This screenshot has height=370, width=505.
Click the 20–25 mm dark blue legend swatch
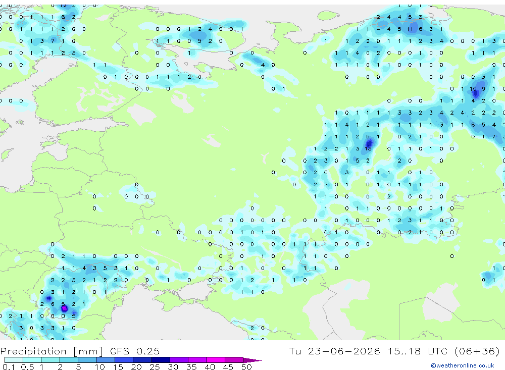click(x=142, y=360)
